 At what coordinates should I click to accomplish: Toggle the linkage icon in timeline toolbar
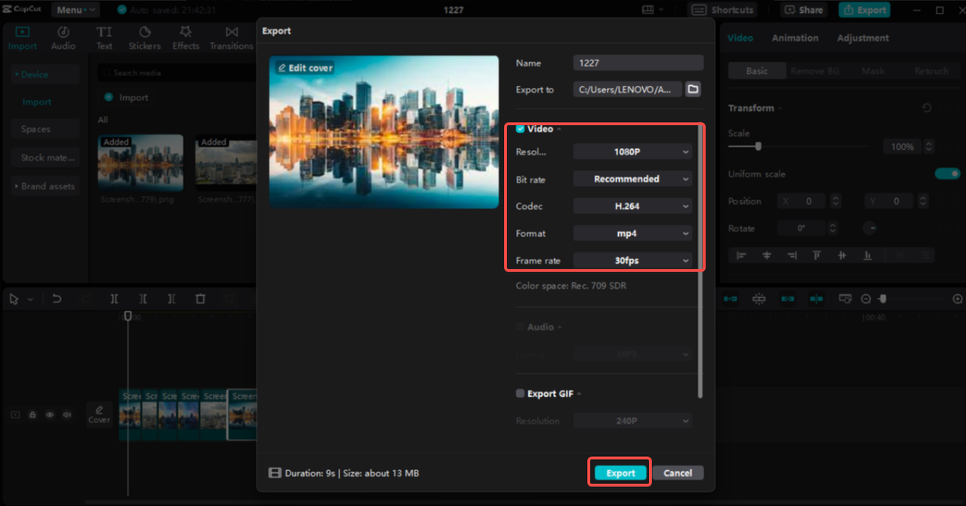788,299
